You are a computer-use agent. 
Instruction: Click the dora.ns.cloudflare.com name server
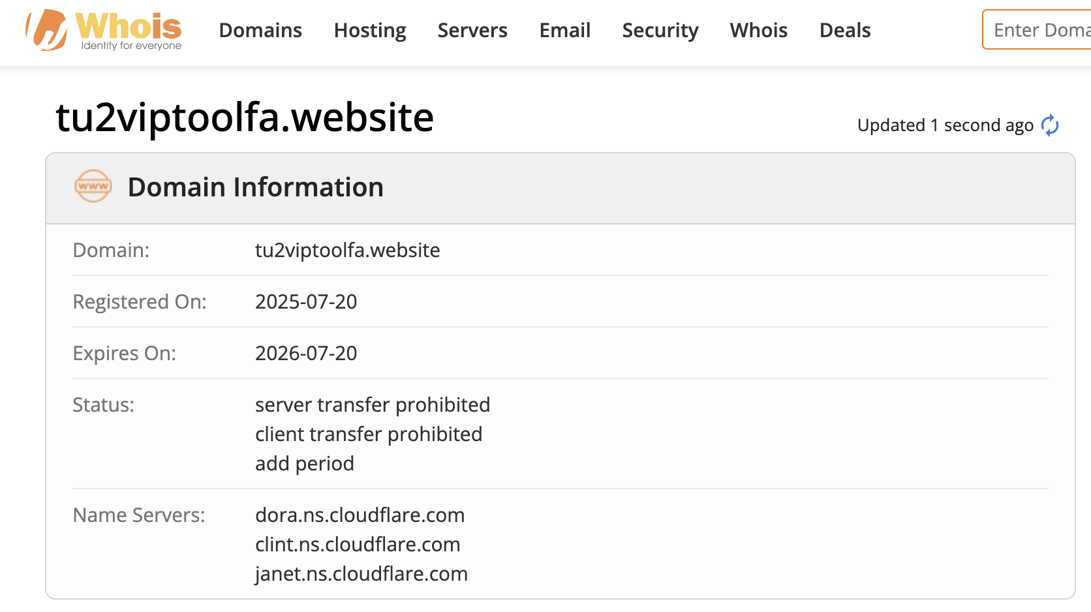360,515
